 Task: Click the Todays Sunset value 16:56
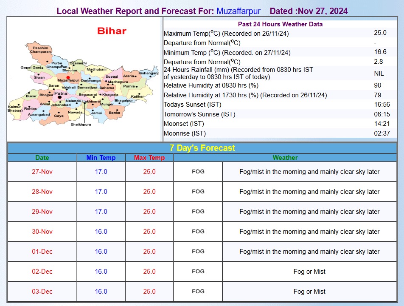[x=382, y=105]
